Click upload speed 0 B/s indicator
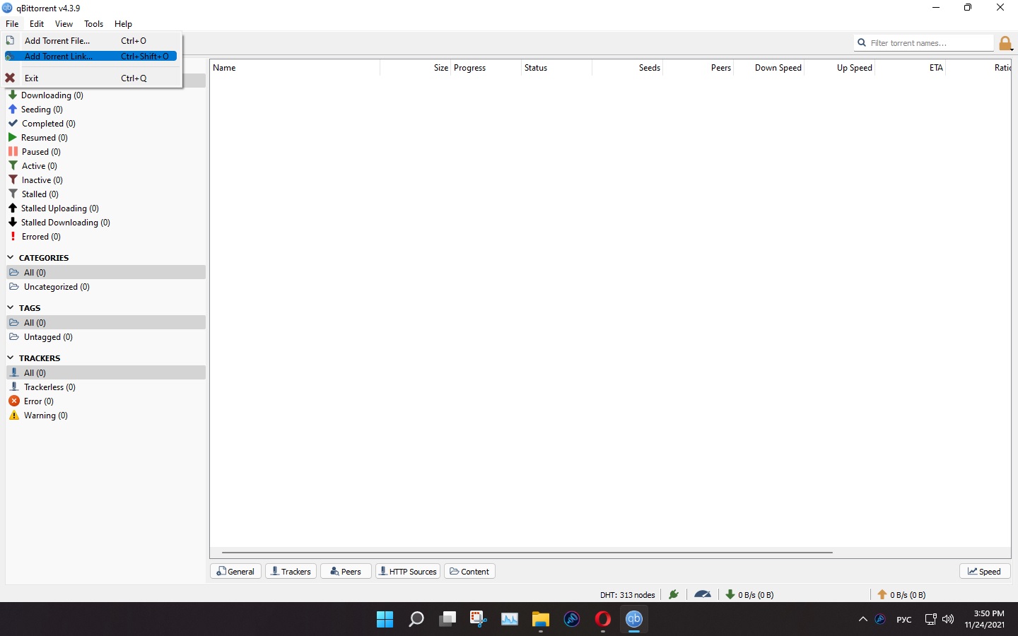Screen dimensions: 1018x636 [902, 595]
